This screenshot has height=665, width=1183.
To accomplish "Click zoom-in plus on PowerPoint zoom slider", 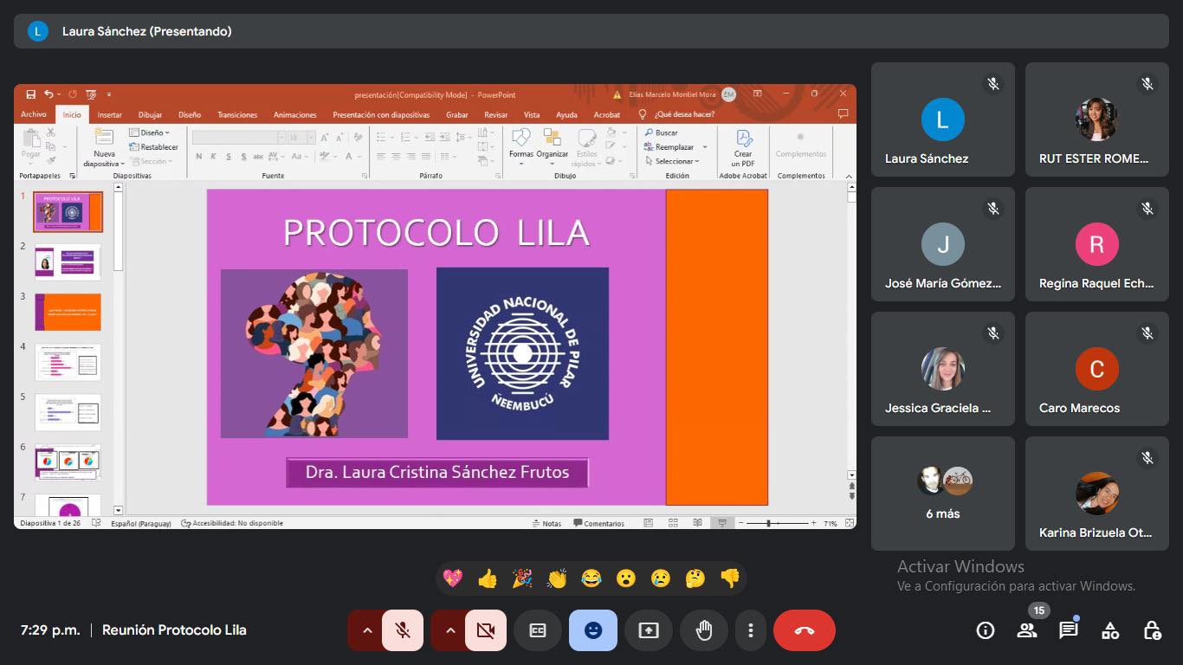I will [814, 523].
